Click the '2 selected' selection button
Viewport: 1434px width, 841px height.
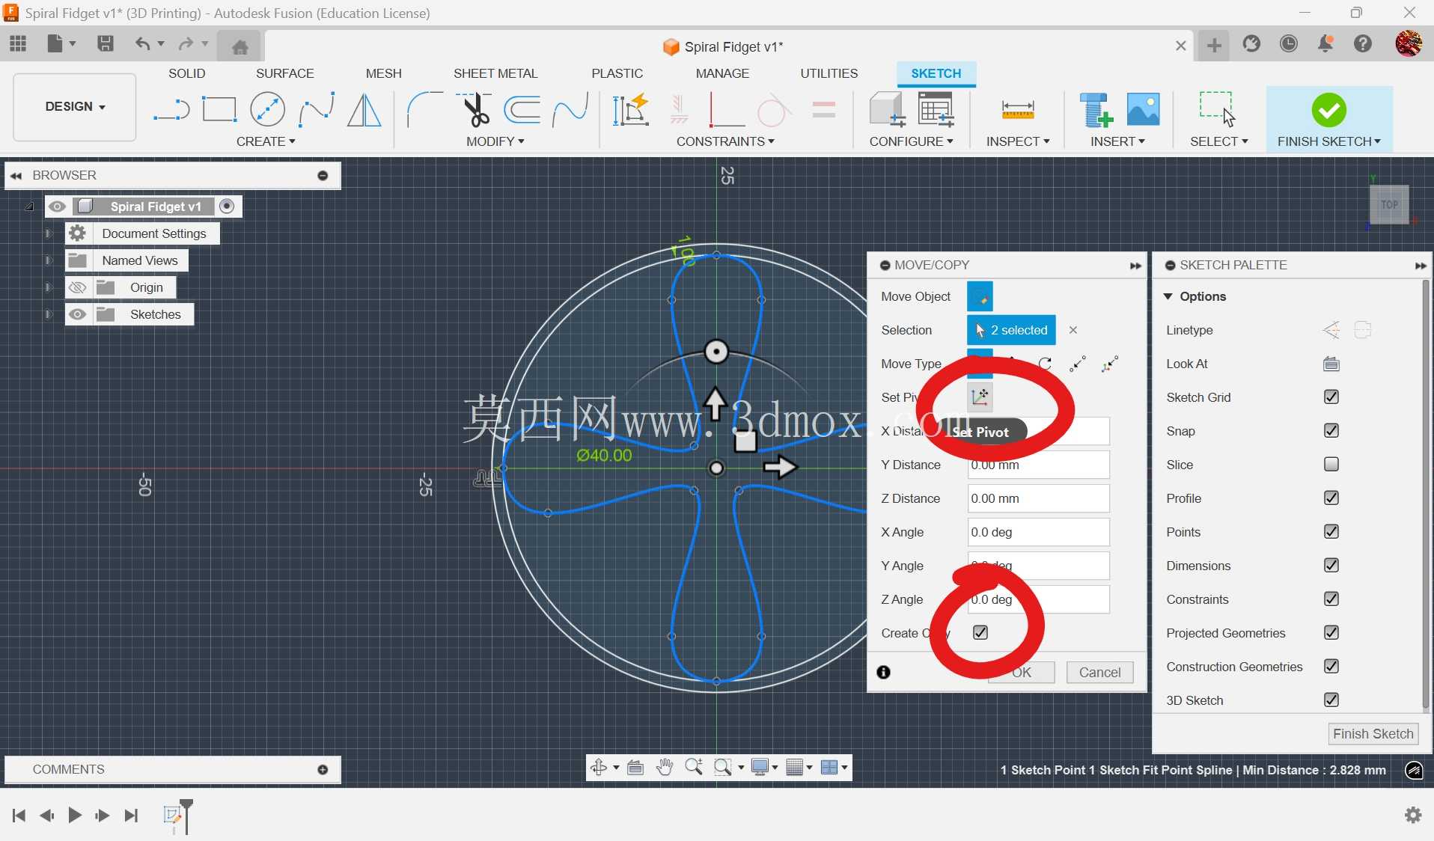coord(1011,330)
